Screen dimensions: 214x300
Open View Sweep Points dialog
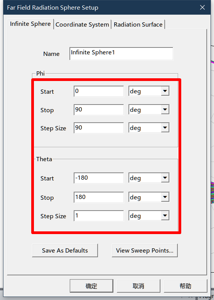pos(145,250)
